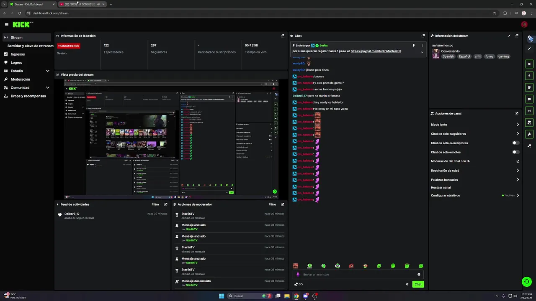The height and width of the screenshot is (301, 536).
Task: Open a new browser tab
Action: tap(111, 4)
